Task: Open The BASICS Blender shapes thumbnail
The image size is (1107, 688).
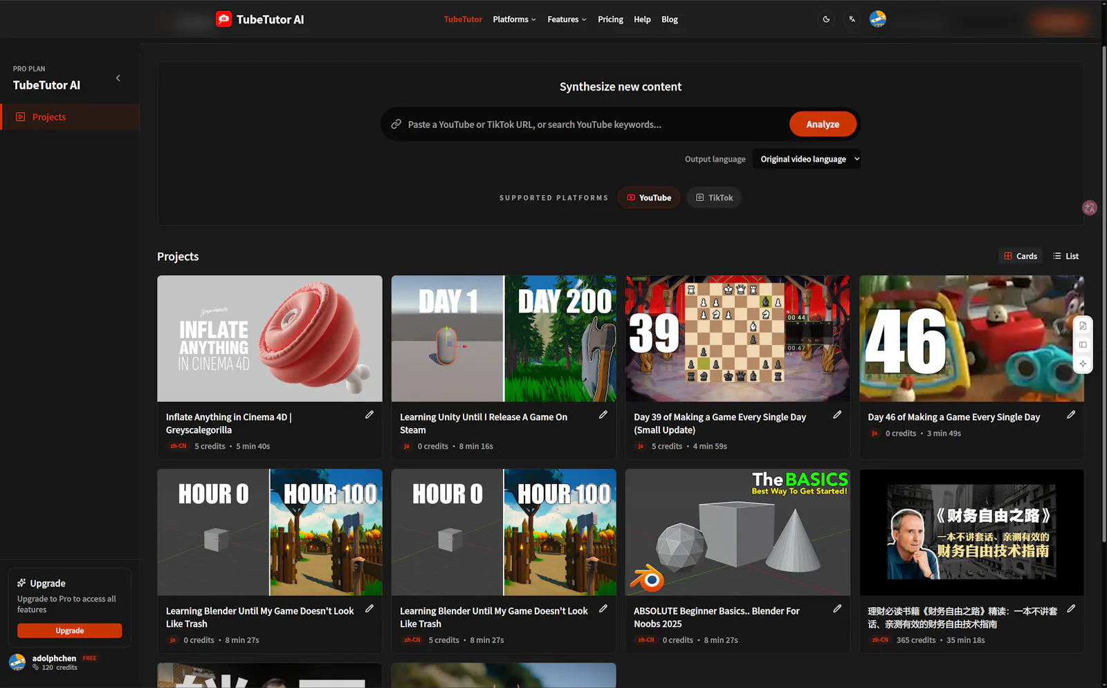Action: (738, 532)
